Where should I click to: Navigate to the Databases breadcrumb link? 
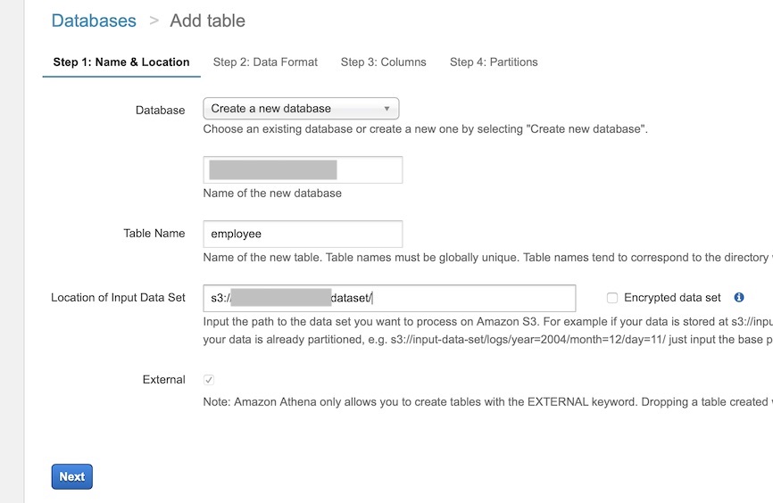[x=94, y=21]
